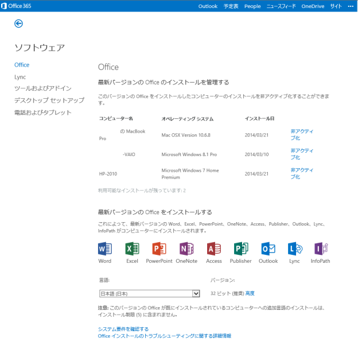Click the InfoPath application icon
358x349 pixels.
321,249
